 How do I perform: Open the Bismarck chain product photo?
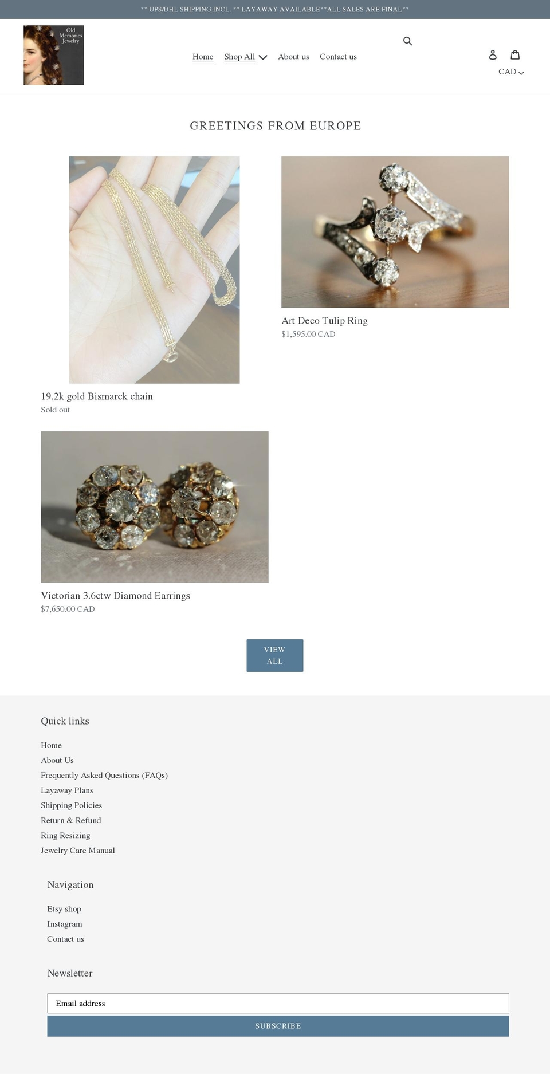tap(154, 270)
